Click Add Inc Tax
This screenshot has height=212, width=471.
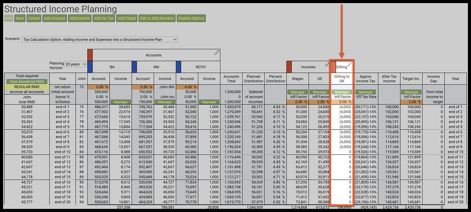tap(104, 18)
